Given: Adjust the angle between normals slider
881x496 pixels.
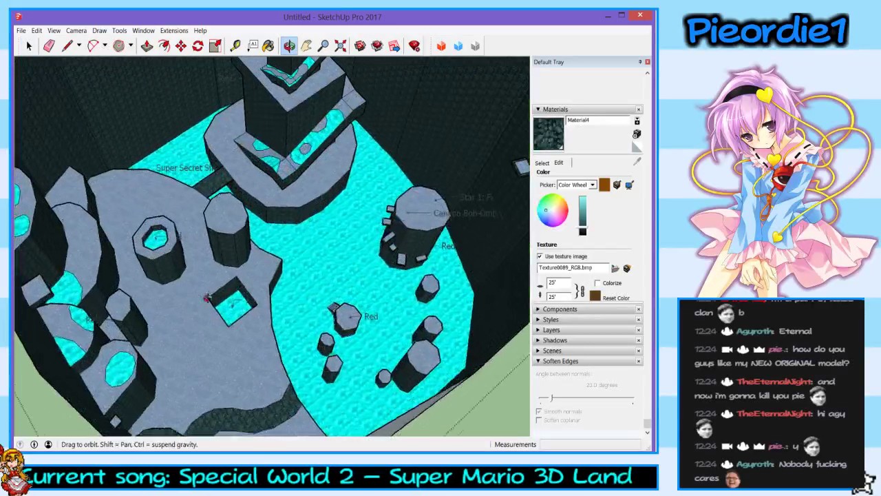Looking at the screenshot, I should click(551, 398).
